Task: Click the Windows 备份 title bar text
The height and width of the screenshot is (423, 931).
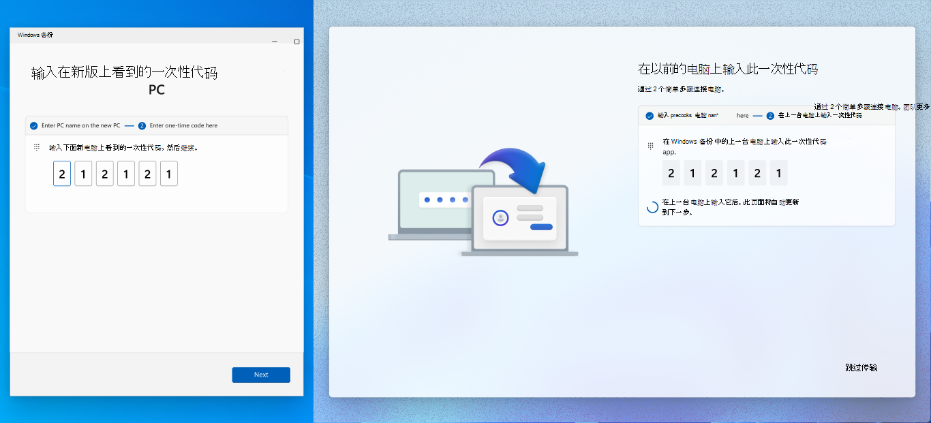Action: click(34, 34)
